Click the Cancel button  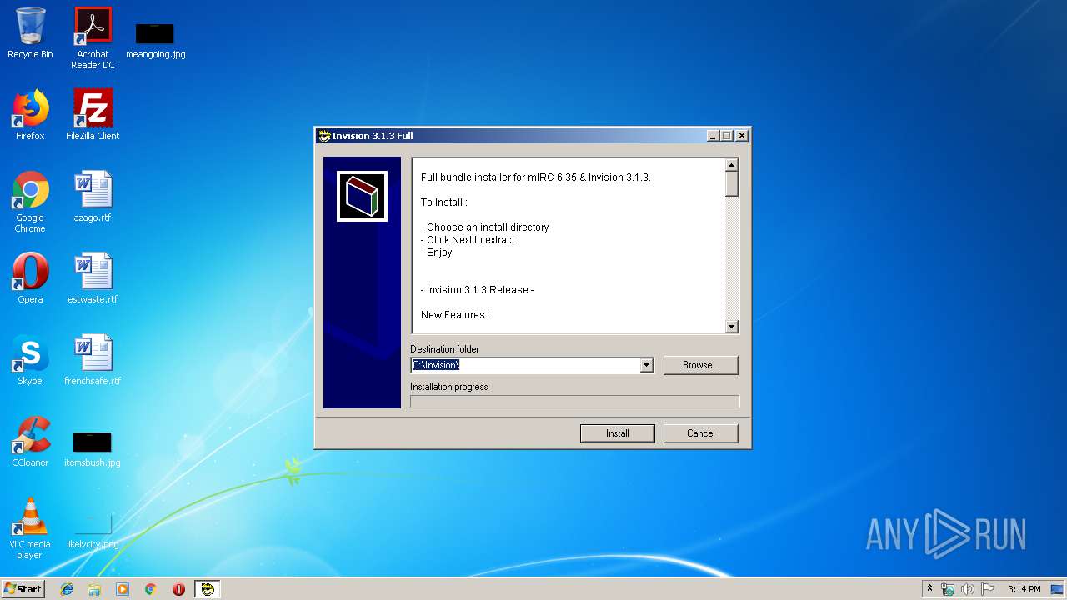(701, 433)
